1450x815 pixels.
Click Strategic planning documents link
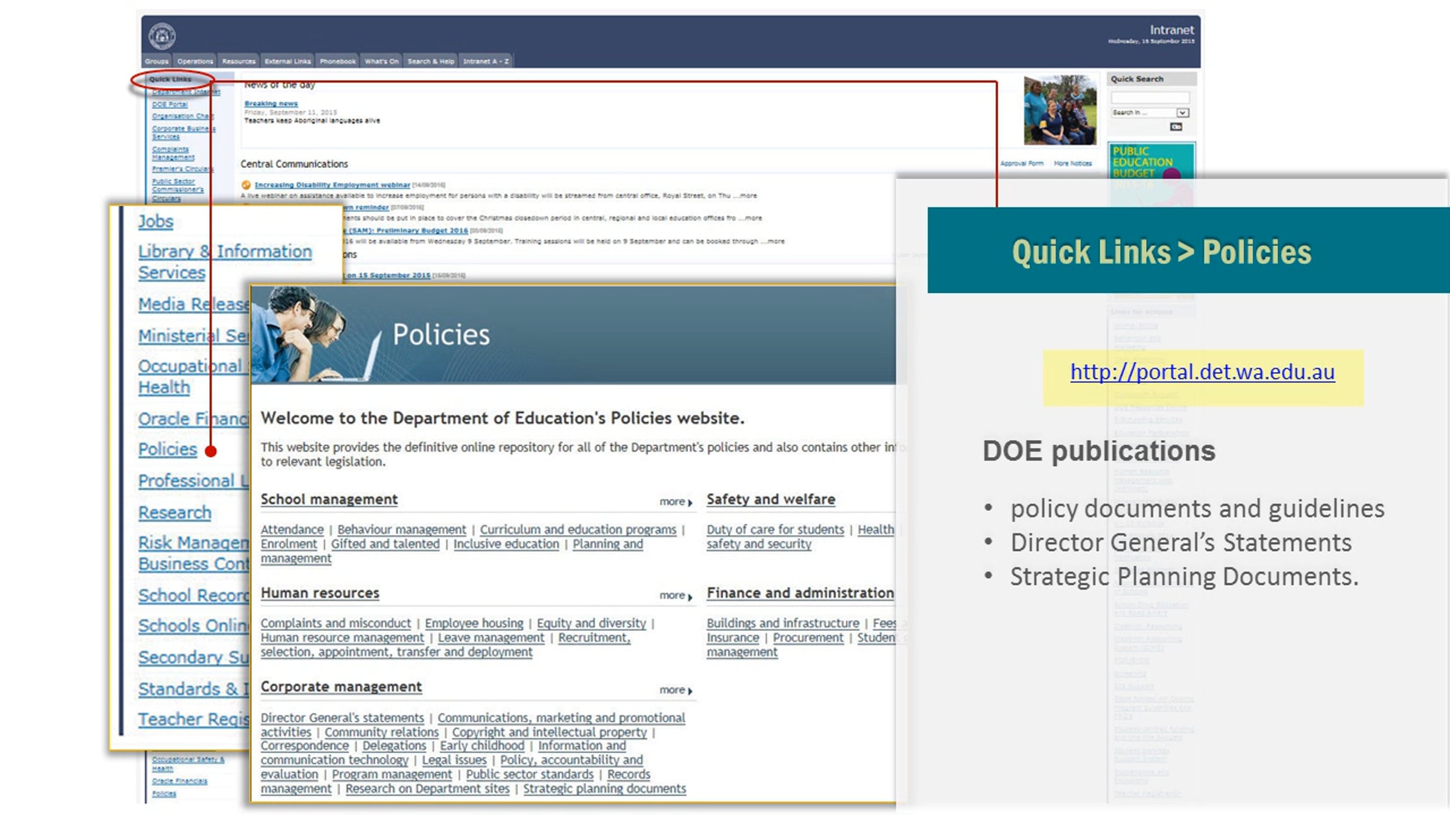pos(604,789)
